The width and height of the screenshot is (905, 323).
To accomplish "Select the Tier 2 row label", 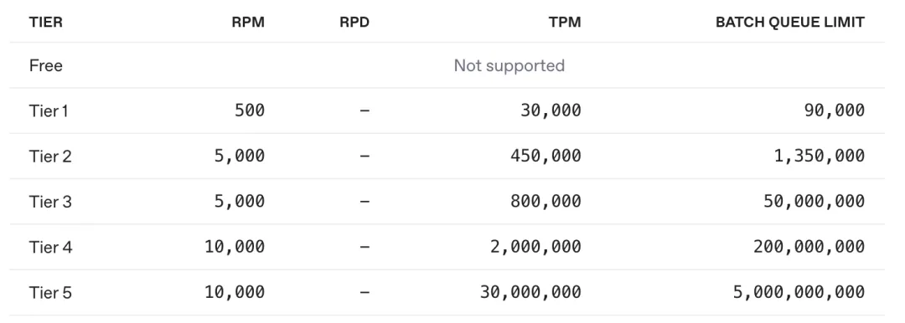I will [50, 156].
